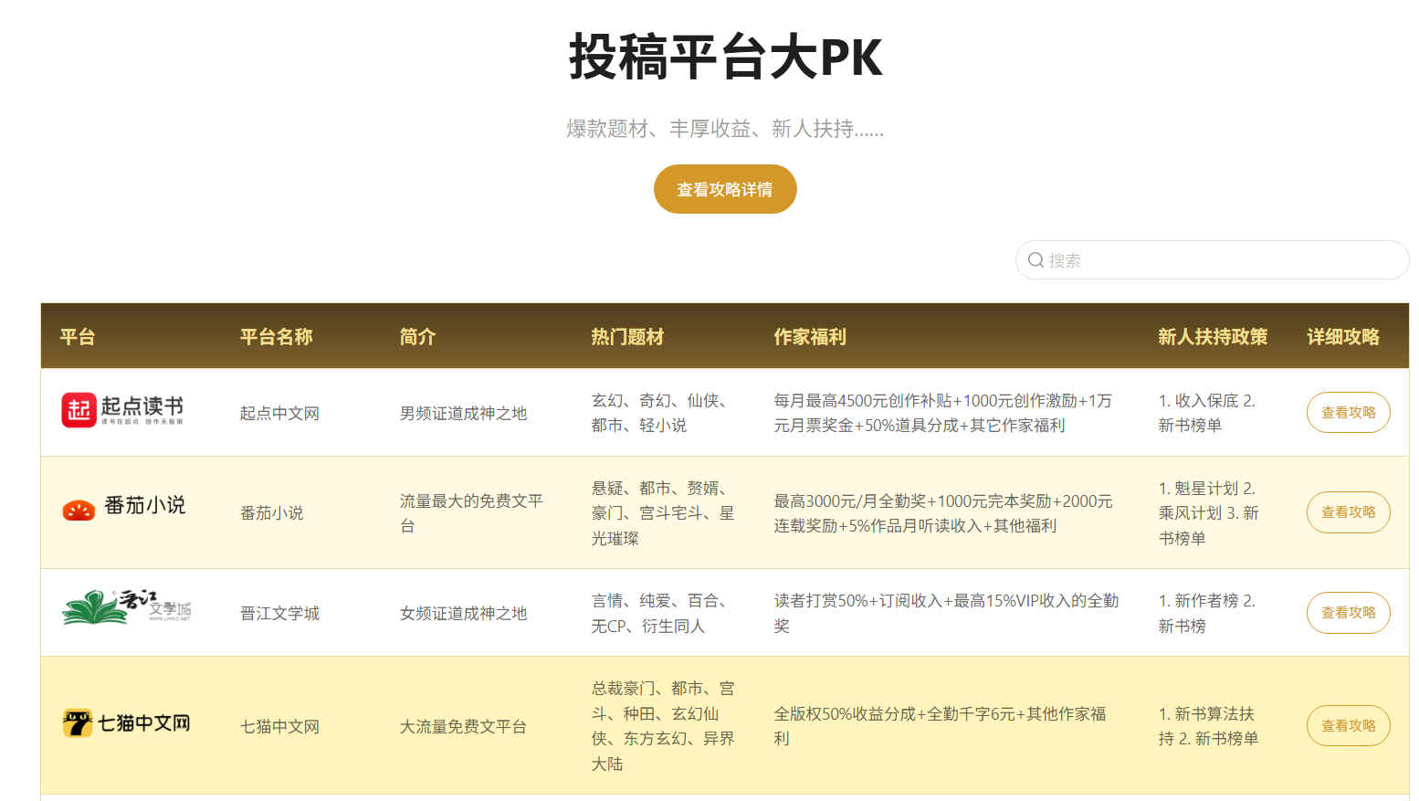This screenshot has width=1419, height=801.
Task: Click the magnifier icon in search box
Action: pyautogui.click(x=1035, y=260)
